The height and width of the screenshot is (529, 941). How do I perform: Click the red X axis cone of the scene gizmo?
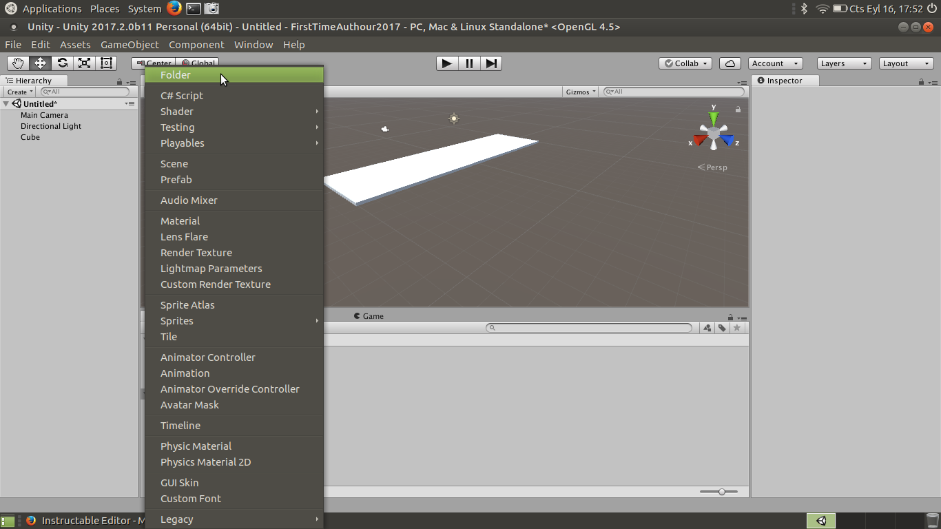coord(700,141)
